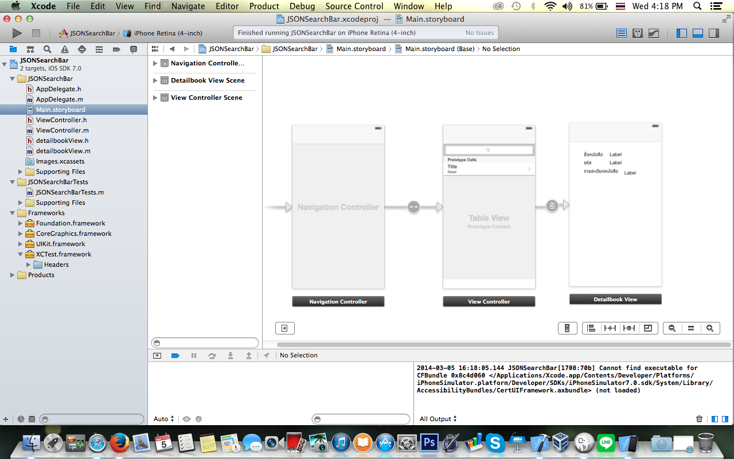The image size is (734, 459).
Task: Collapse the JSONSearchBar project root
Action: click(x=5, y=64)
